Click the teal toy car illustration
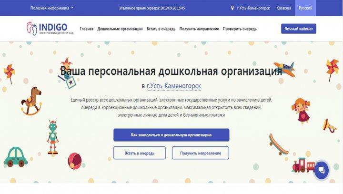The height and width of the screenshot is (194, 343). (x=16, y=157)
